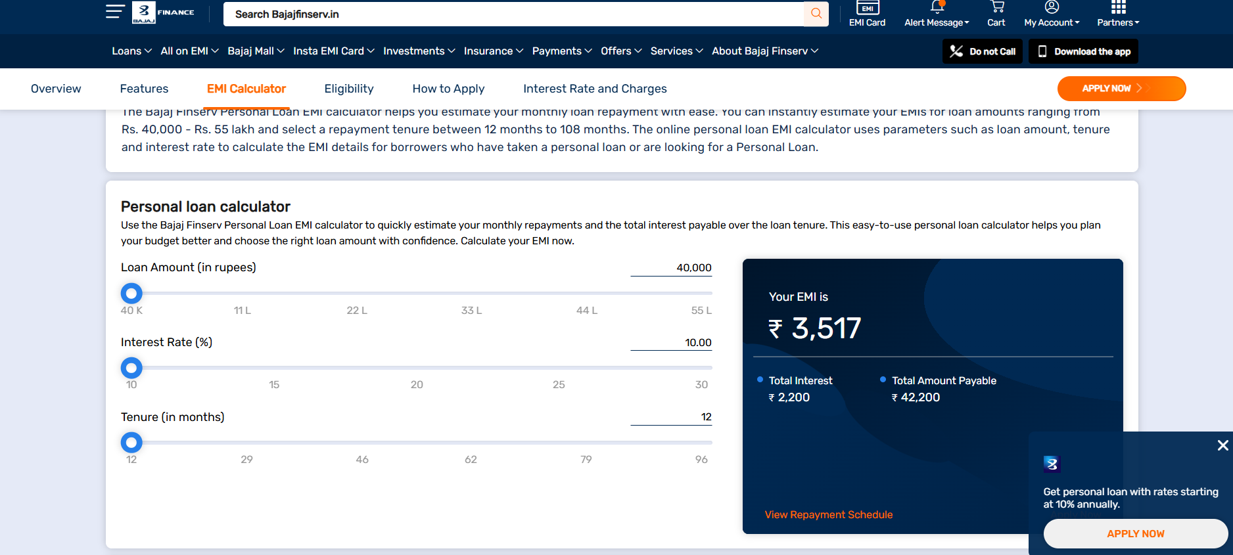Open My Account profile icon
This screenshot has width=1233, height=555.
click(x=1052, y=7)
